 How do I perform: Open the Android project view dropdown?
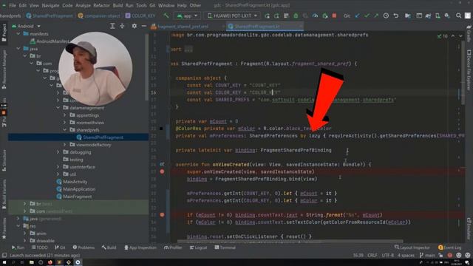click(26, 27)
